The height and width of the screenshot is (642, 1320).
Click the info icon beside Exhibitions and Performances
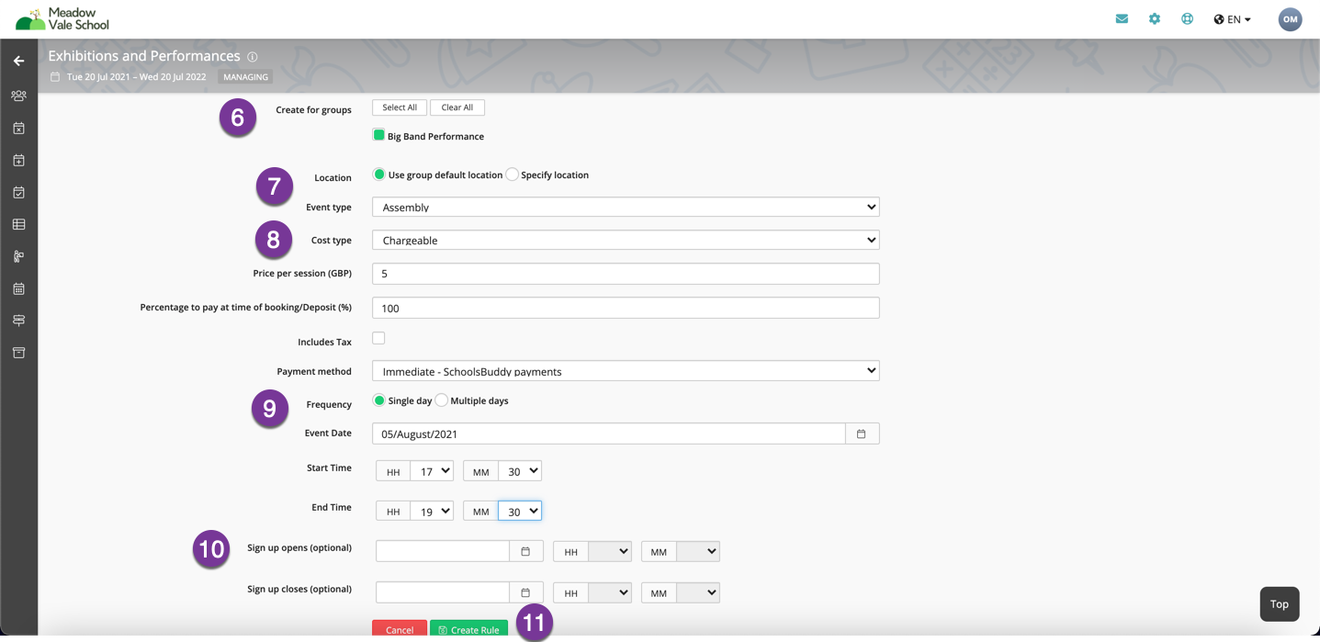click(x=253, y=57)
